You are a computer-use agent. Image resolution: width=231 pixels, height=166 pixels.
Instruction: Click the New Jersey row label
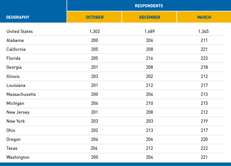[x=18, y=112]
